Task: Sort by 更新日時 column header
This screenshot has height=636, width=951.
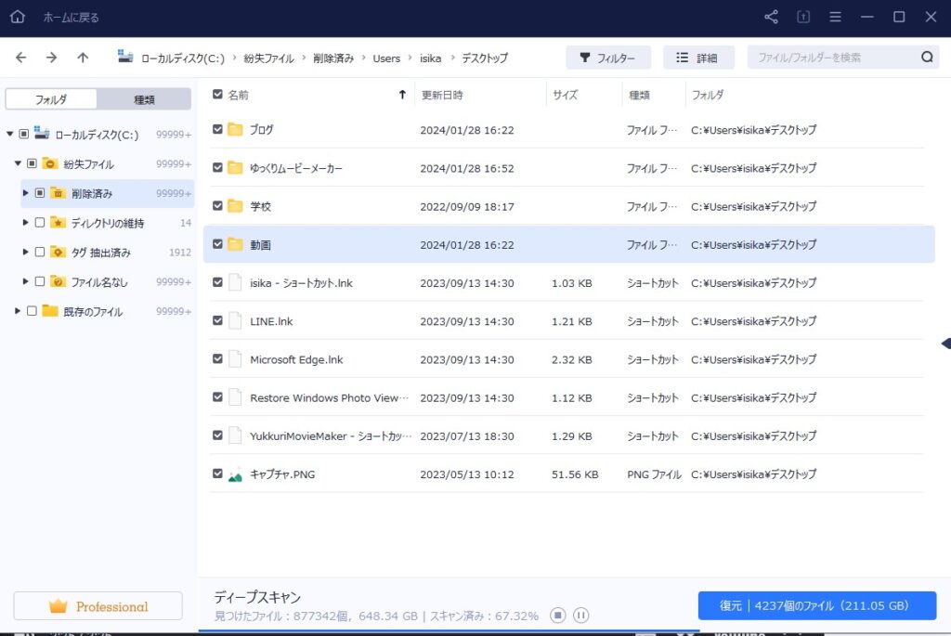Action: [x=442, y=96]
